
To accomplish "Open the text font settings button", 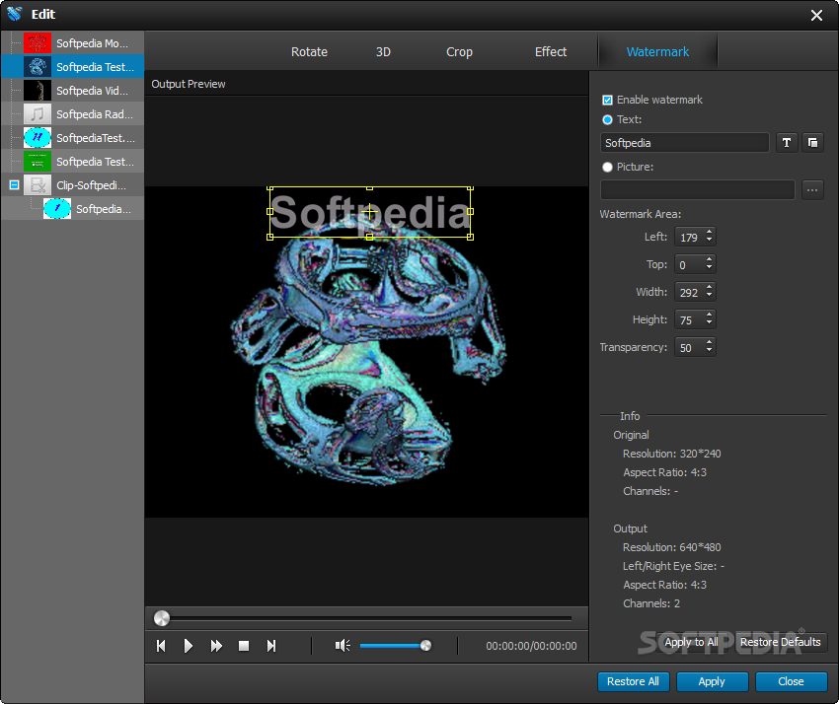I will pyautogui.click(x=787, y=143).
